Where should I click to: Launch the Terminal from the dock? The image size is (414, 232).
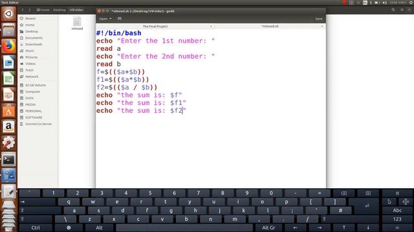(8, 159)
